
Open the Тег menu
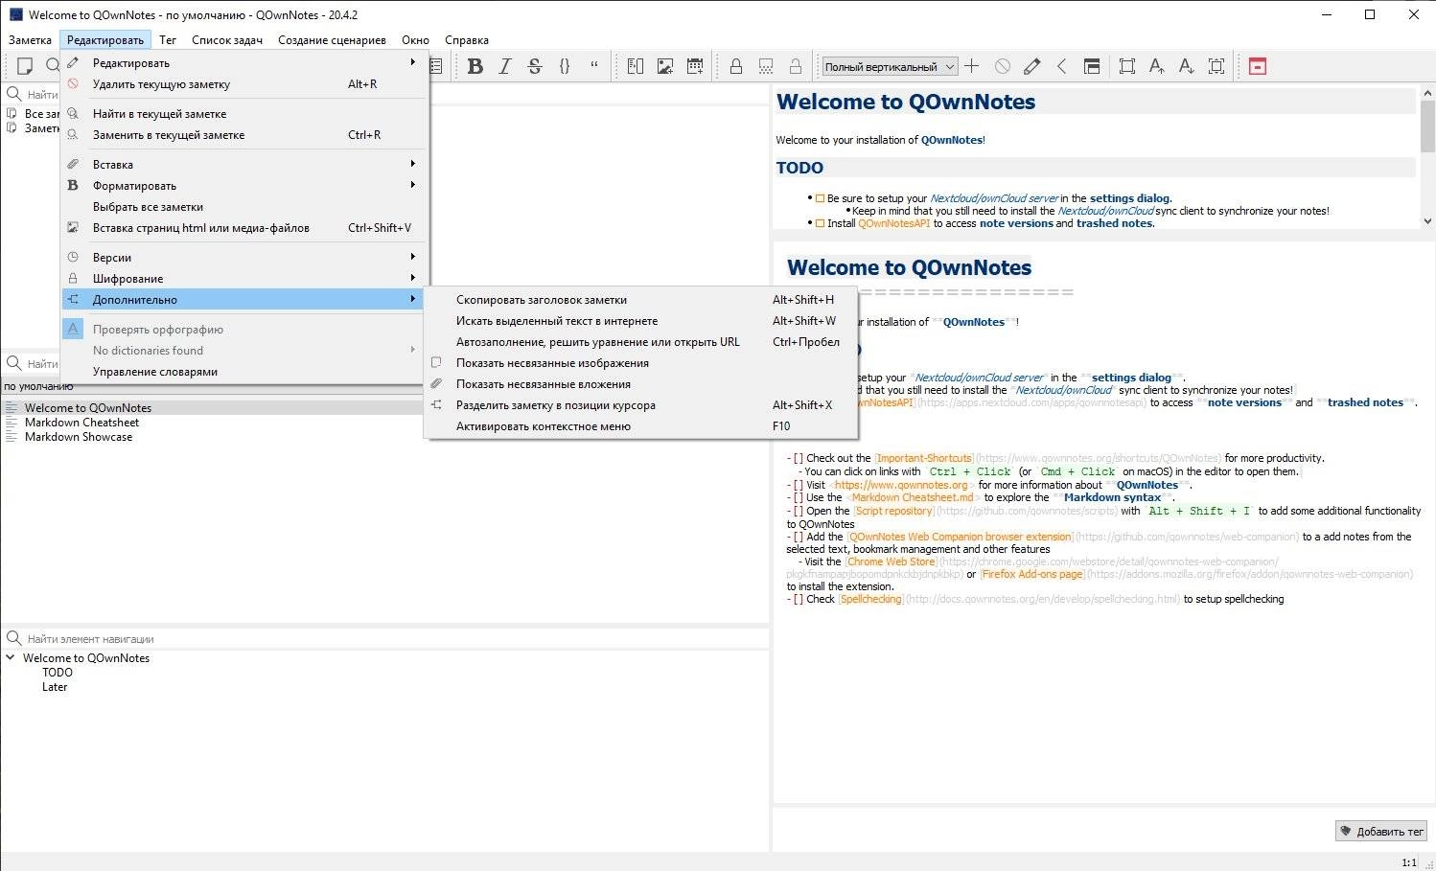[x=168, y=40]
